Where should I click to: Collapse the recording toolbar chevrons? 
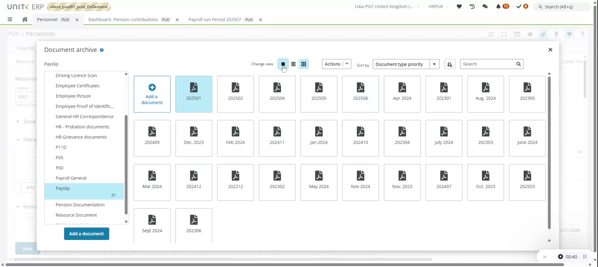pyautogui.click(x=545, y=257)
